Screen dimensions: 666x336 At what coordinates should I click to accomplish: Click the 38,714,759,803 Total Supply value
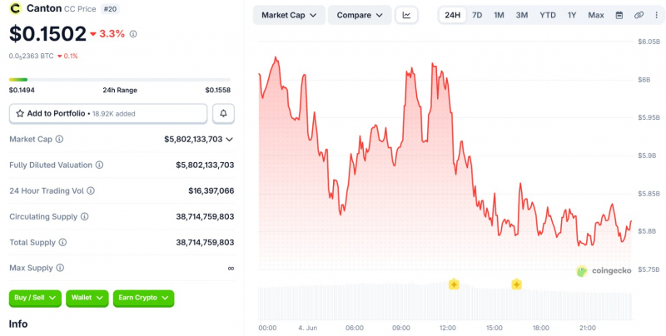[205, 243]
